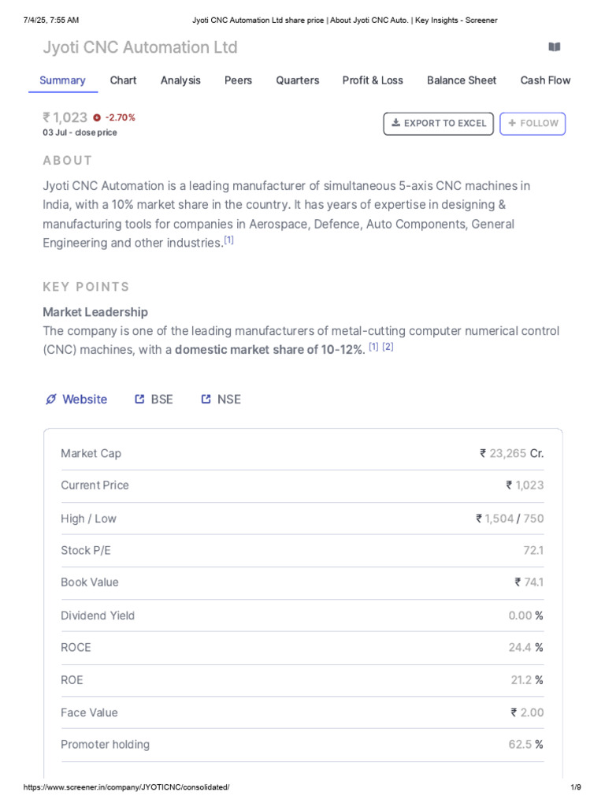Image resolution: width=605 pixels, height=807 pixels.
Task: Click the book icon at top right
Action: pos(555,47)
